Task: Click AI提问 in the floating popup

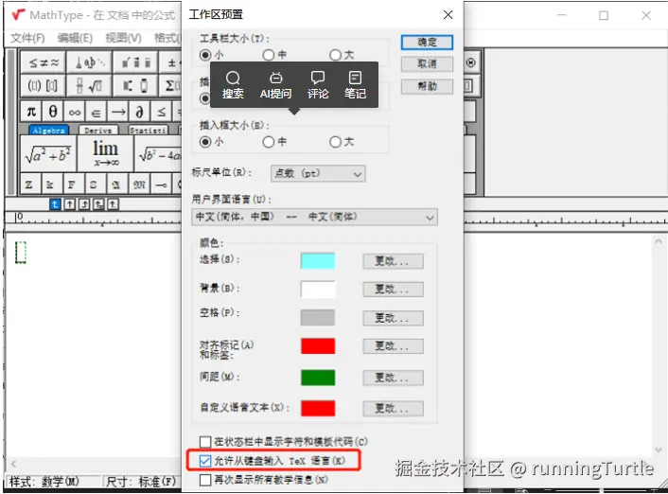Action: click(275, 85)
